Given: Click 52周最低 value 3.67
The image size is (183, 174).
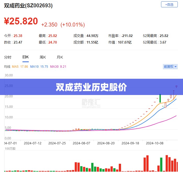Looking at the screenshot, I should [163, 42].
